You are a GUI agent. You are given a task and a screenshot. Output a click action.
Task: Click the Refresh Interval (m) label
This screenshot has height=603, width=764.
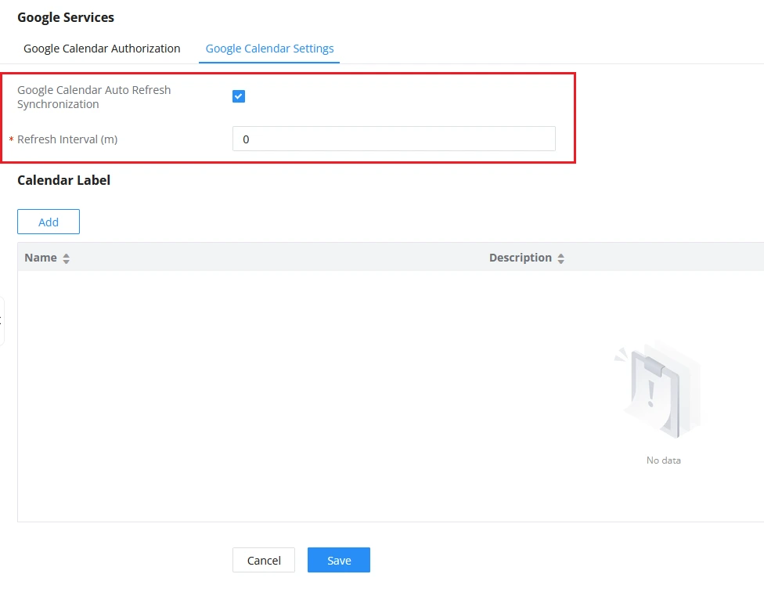pos(67,139)
